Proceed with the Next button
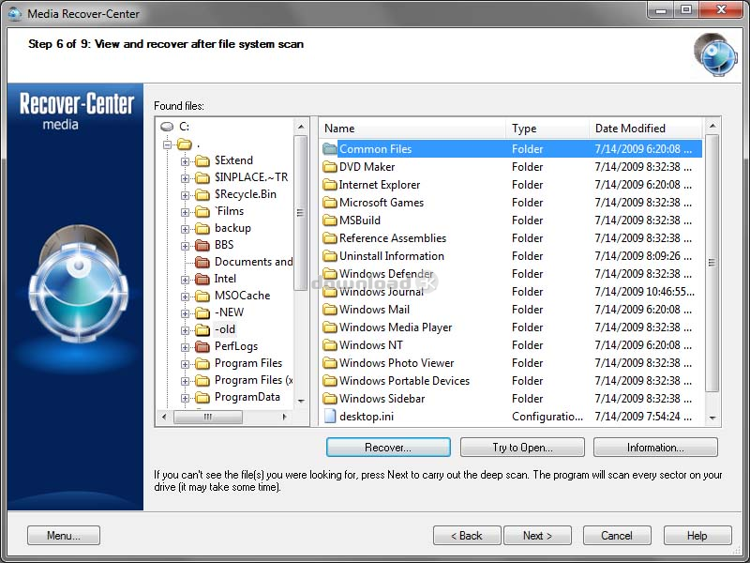 tap(537, 535)
